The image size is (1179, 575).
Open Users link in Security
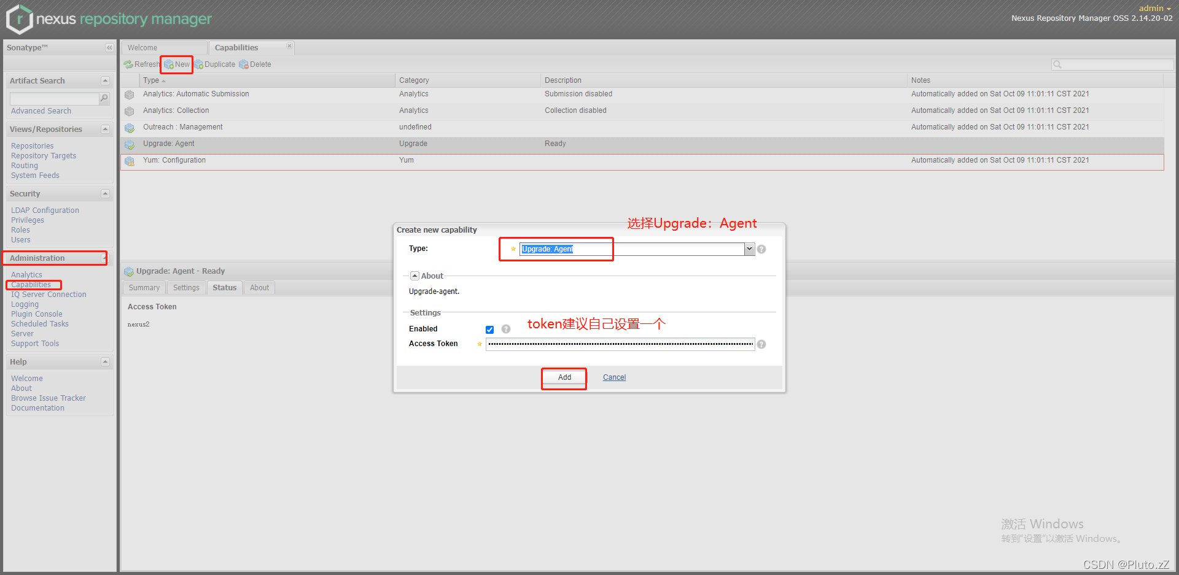[x=21, y=240]
